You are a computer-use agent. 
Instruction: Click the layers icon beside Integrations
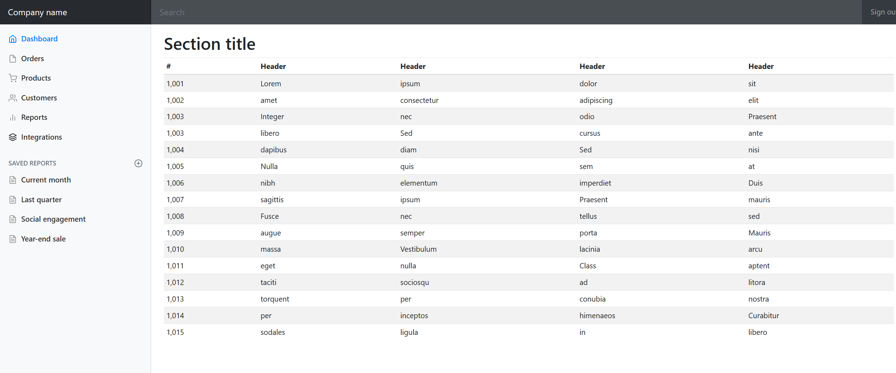pos(13,137)
